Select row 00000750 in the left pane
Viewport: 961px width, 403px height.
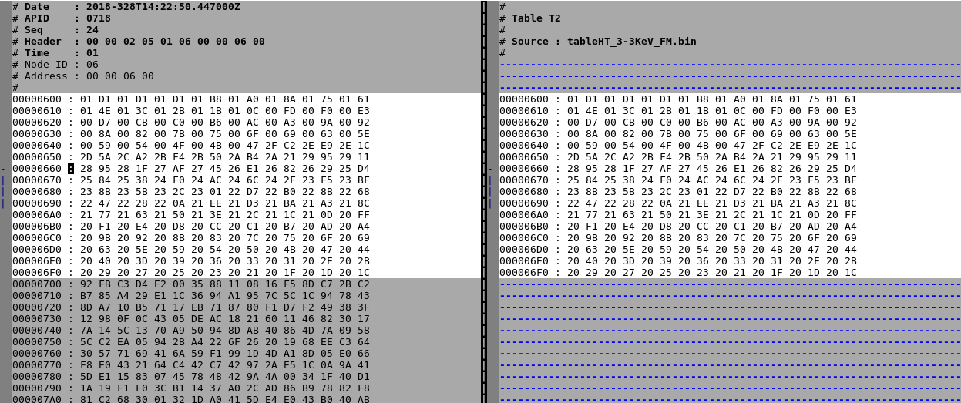(x=191, y=342)
